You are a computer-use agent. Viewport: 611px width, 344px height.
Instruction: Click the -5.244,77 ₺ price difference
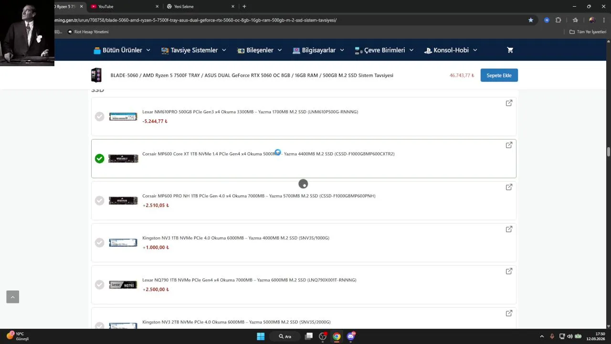(155, 121)
